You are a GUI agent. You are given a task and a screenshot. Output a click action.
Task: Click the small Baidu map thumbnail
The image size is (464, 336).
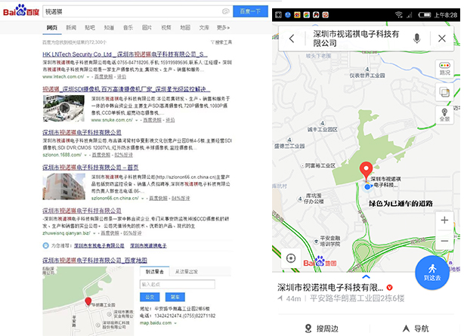point(88,301)
